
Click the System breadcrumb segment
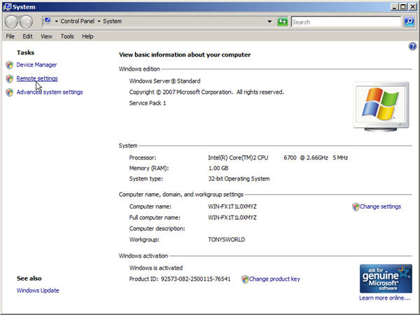[112, 21]
